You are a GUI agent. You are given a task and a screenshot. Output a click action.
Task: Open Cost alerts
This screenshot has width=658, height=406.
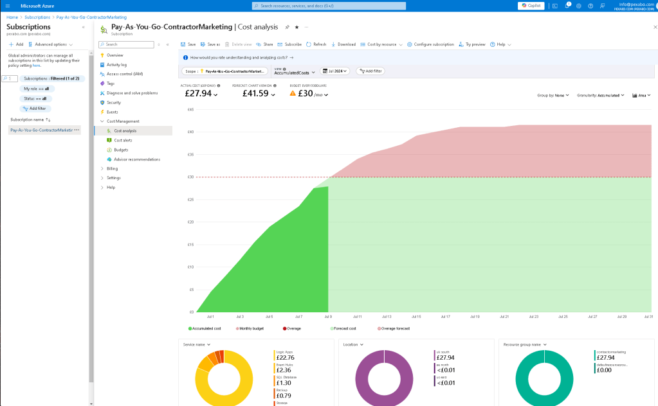tap(123, 140)
